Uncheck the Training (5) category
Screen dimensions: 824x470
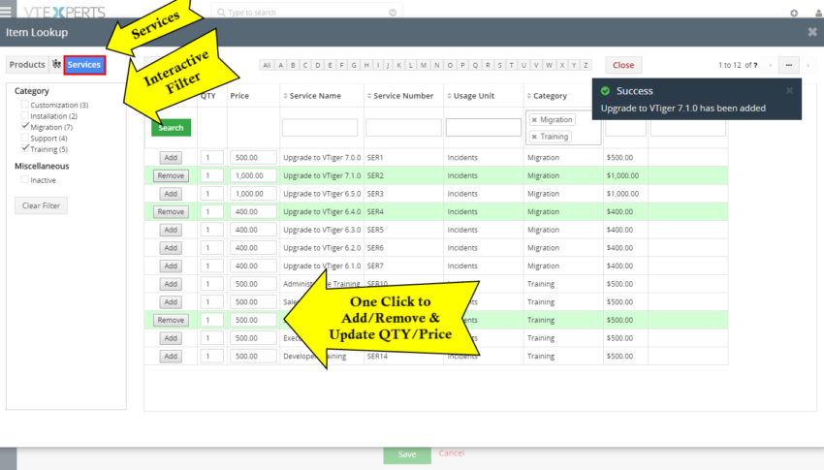coord(24,148)
